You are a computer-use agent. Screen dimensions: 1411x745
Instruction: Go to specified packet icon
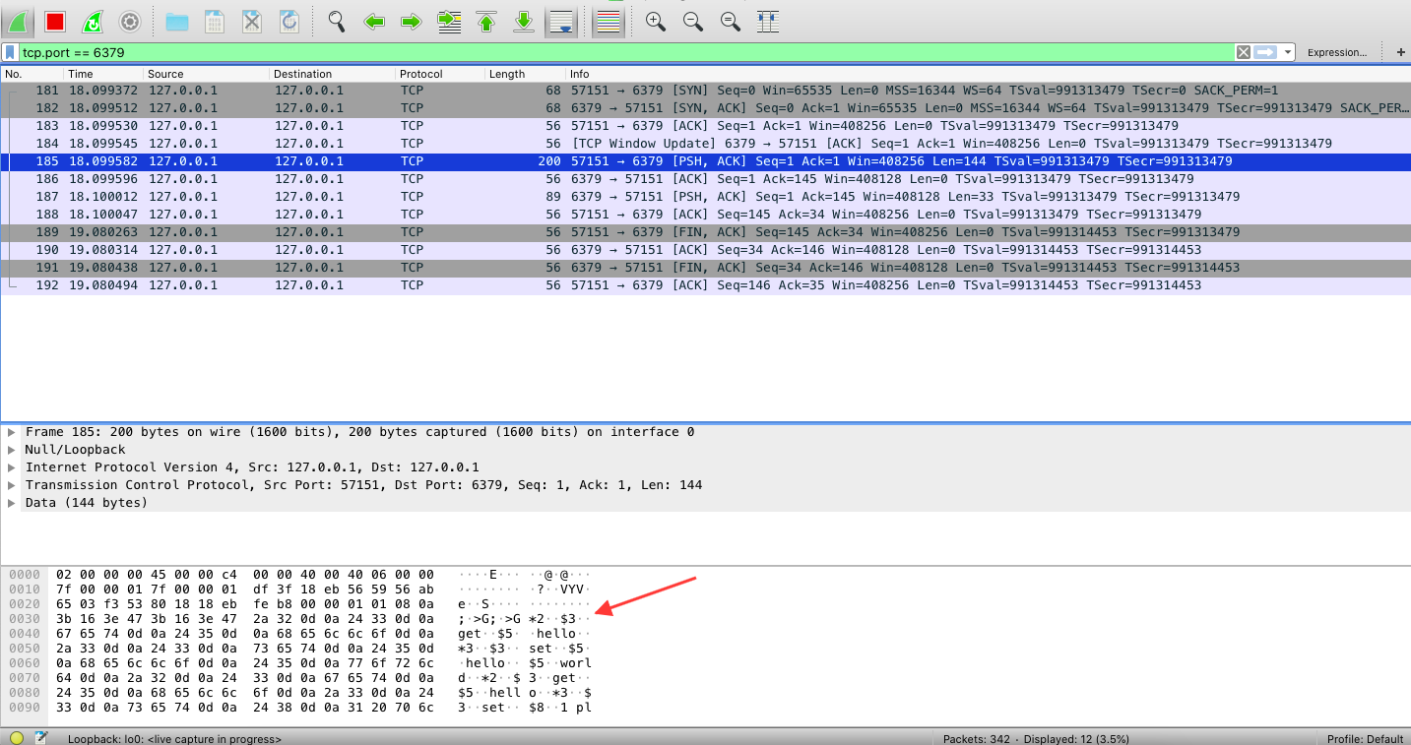pyautogui.click(x=449, y=21)
